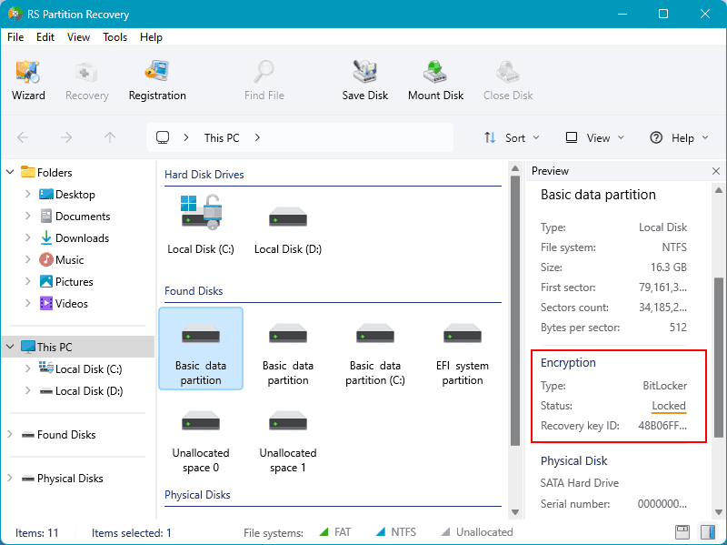
Task: Click the Recovery toolbar button
Action: pos(86,80)
